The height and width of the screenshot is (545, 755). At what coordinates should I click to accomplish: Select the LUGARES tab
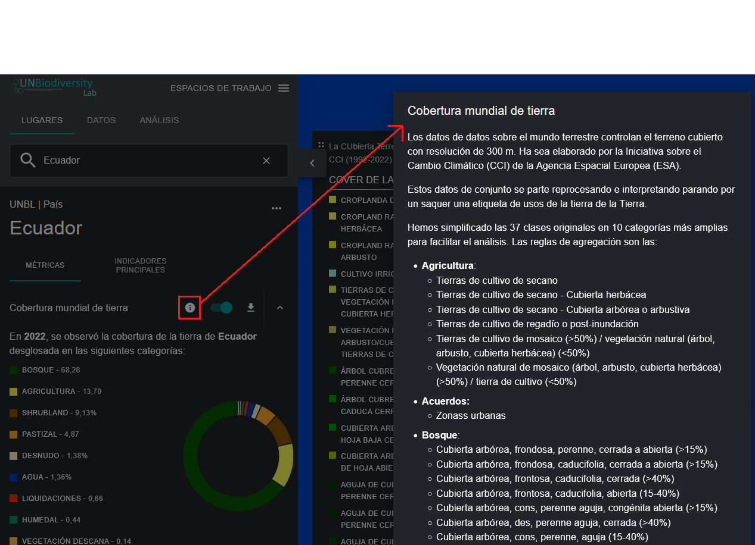tap(42, 120)
